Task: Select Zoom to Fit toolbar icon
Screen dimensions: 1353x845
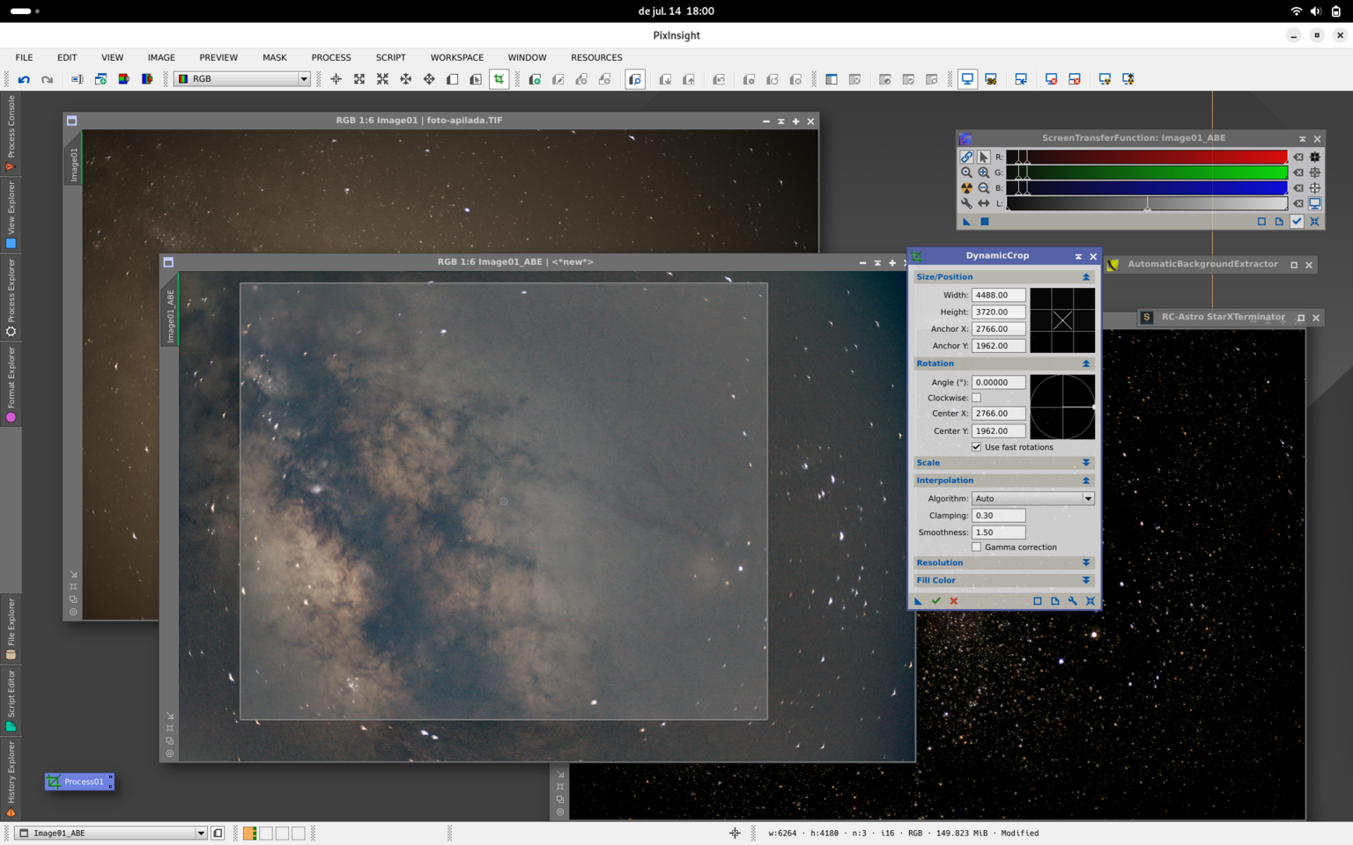Action: click(x=359, y=79)
